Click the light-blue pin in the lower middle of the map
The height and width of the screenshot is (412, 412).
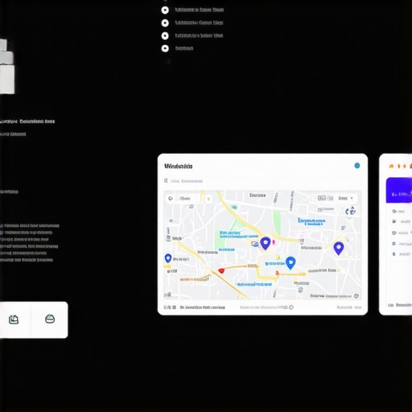(290, 263)
